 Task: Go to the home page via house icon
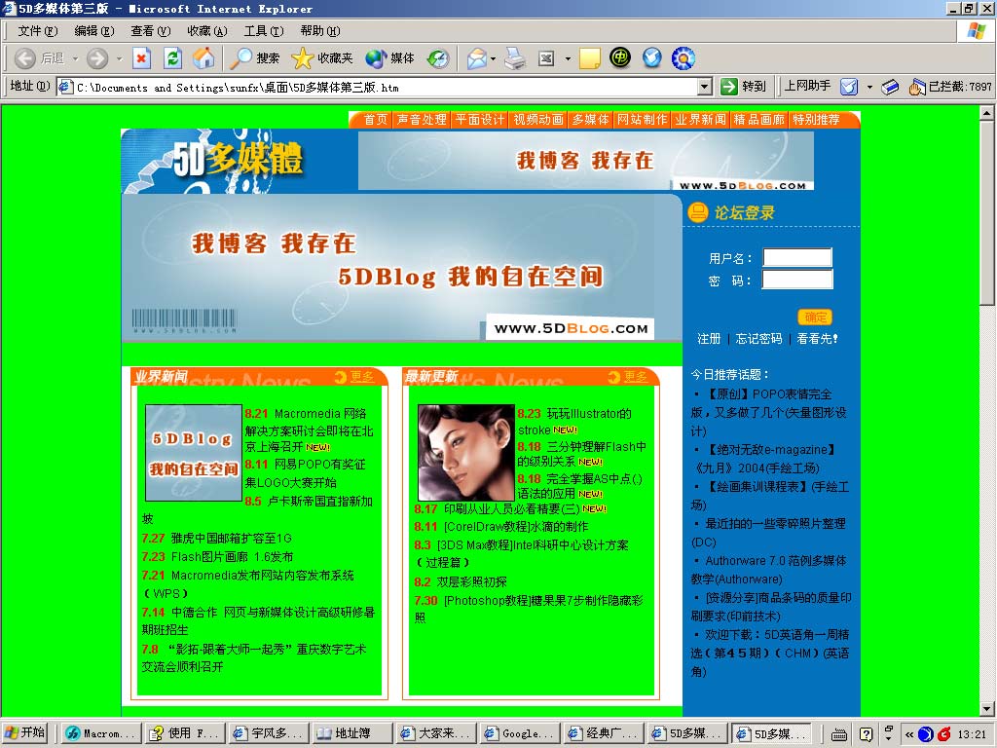coord(203,58)
